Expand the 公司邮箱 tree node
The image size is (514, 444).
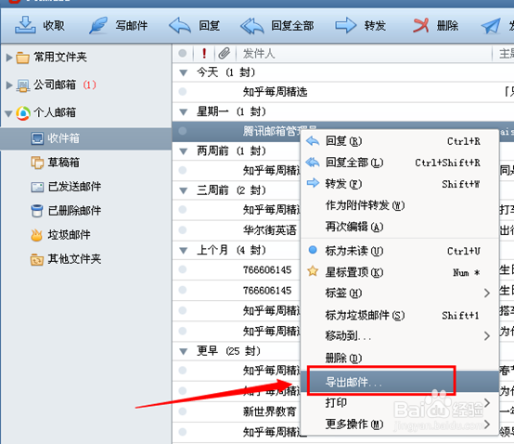point(9,85)
